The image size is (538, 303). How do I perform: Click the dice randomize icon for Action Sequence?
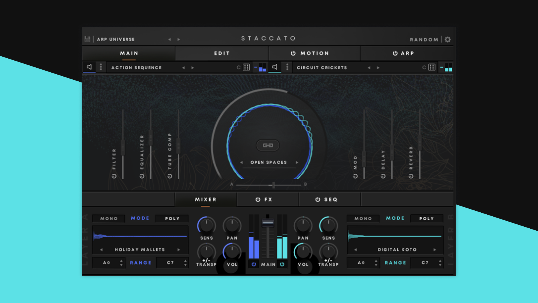[246, 67]
